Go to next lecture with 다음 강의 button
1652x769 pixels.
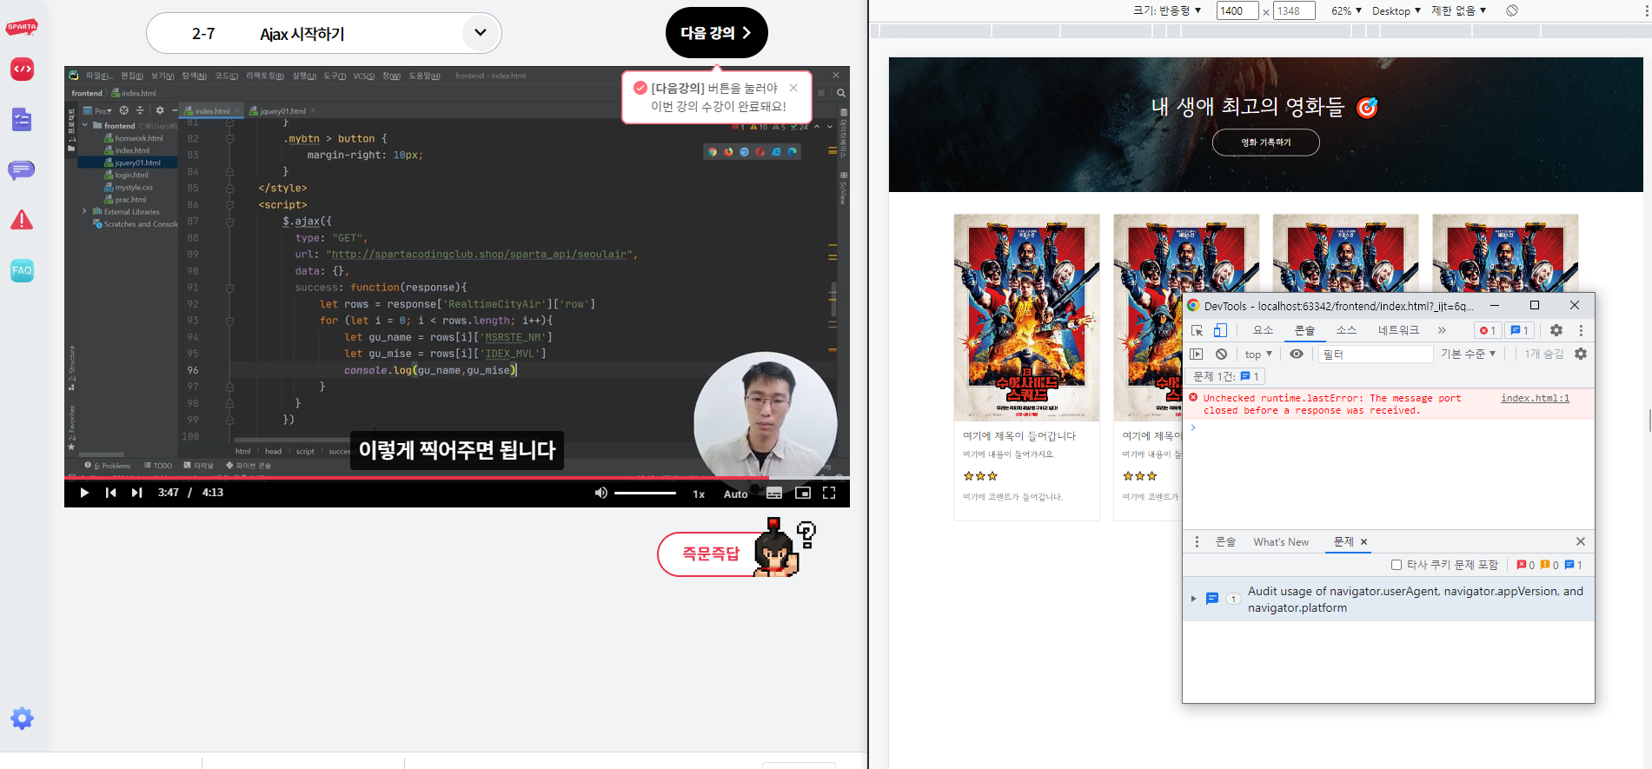click(x=716, y=33)
